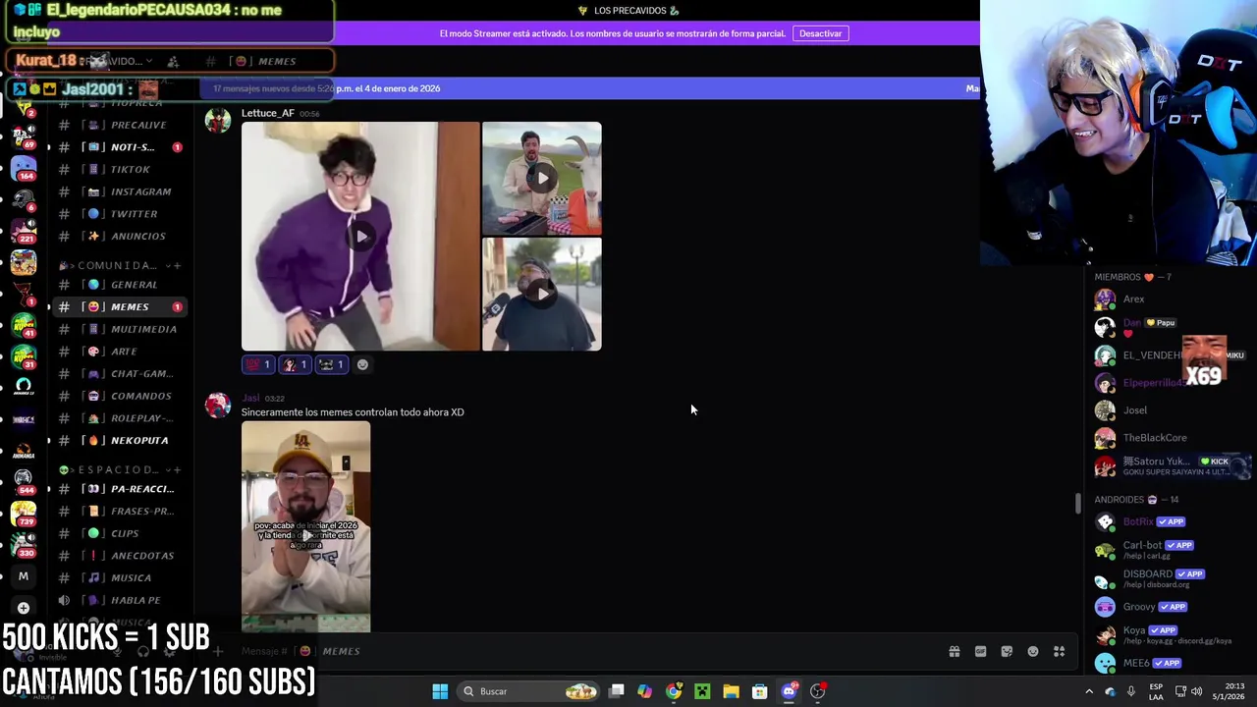
Task: Click the microphone icon in system tray
Action: (1131, 691)
